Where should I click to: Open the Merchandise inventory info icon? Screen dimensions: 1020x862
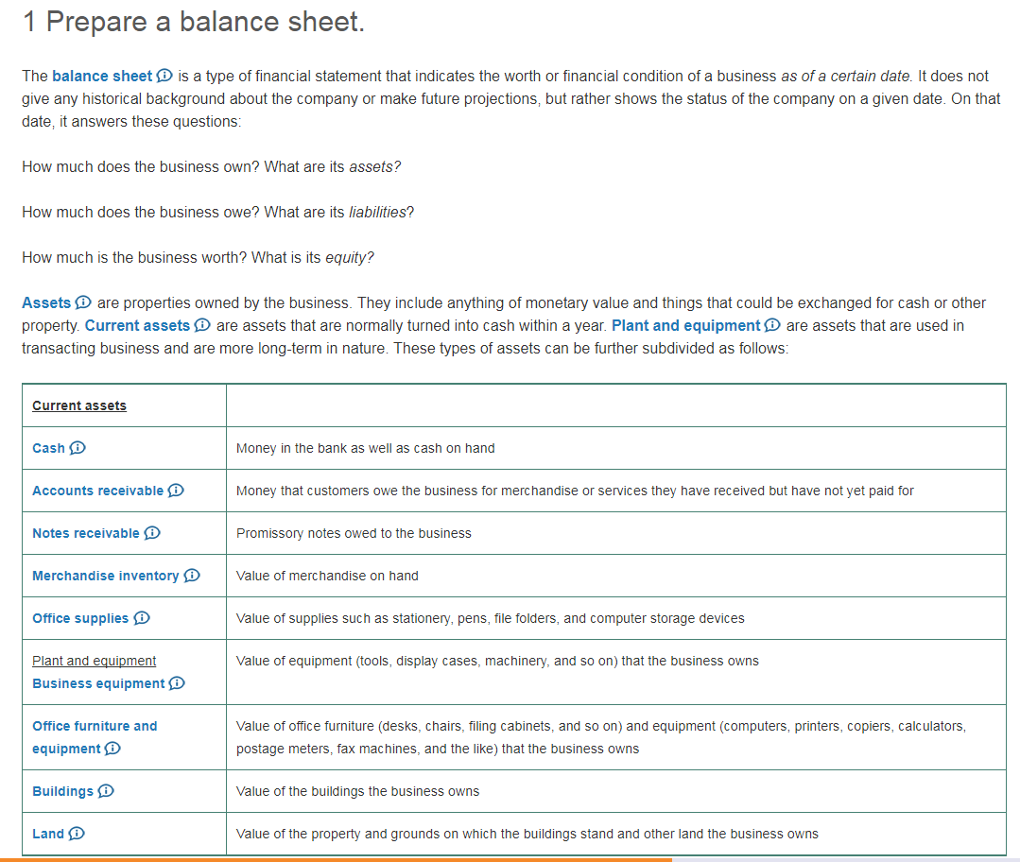[192, 576]
